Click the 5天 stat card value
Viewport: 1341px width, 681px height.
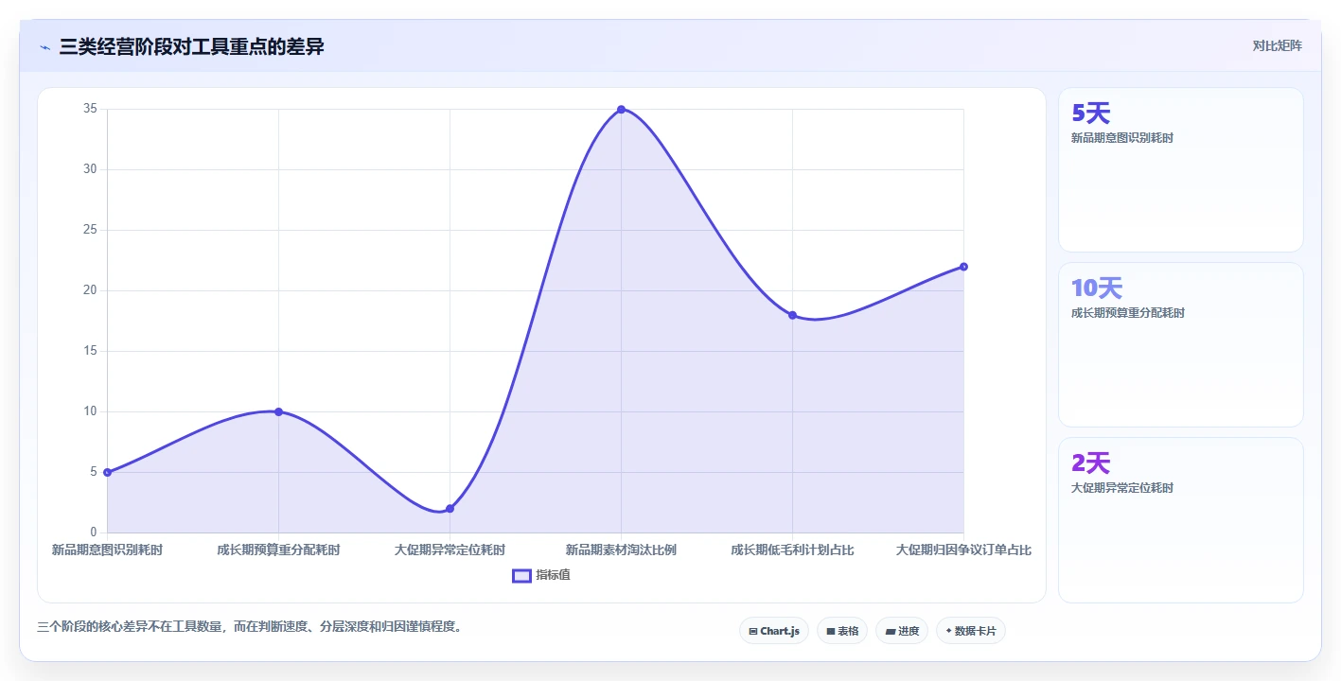pos(1090,113)
